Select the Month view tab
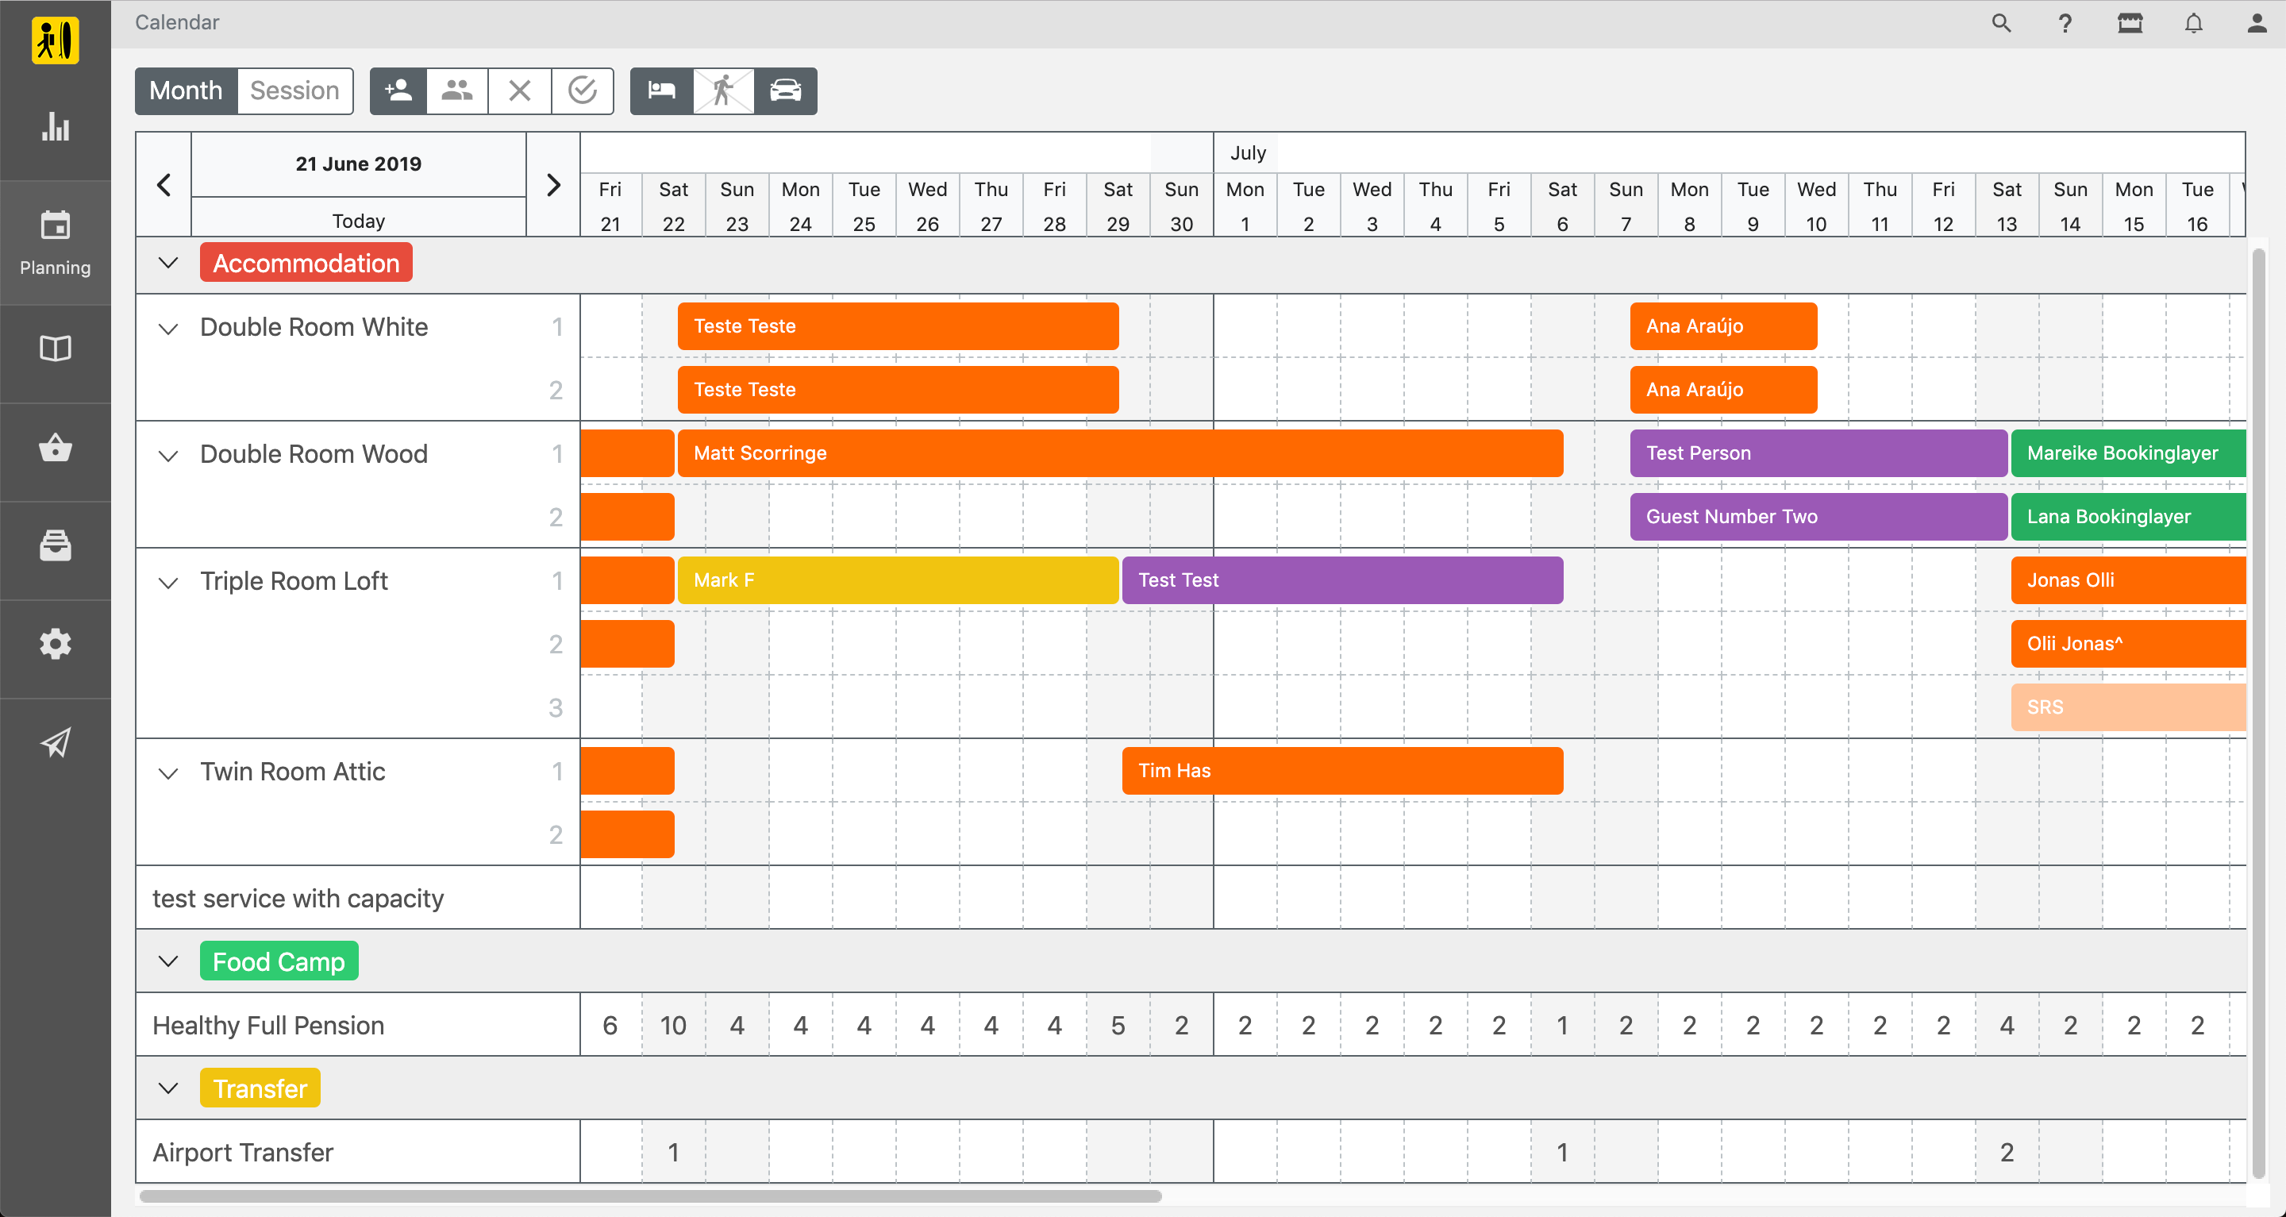 point(186,91)
